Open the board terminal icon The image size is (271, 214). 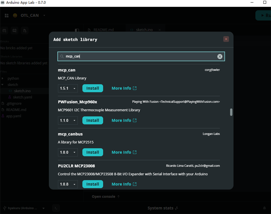[x=56, y=208]
